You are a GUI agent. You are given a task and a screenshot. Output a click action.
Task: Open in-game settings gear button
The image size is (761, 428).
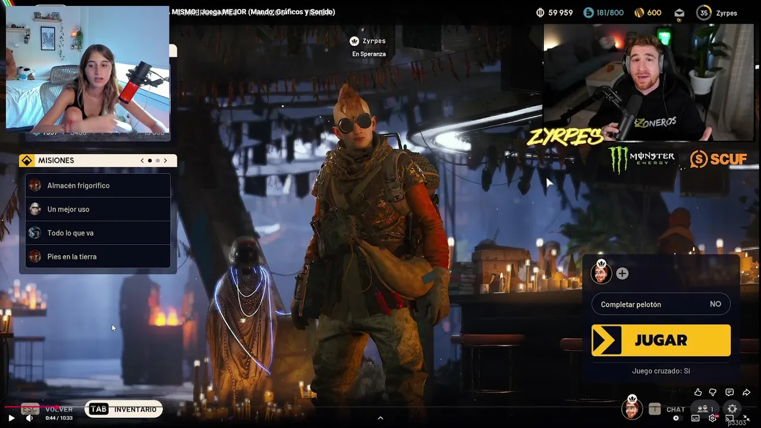tap(732, 408)
